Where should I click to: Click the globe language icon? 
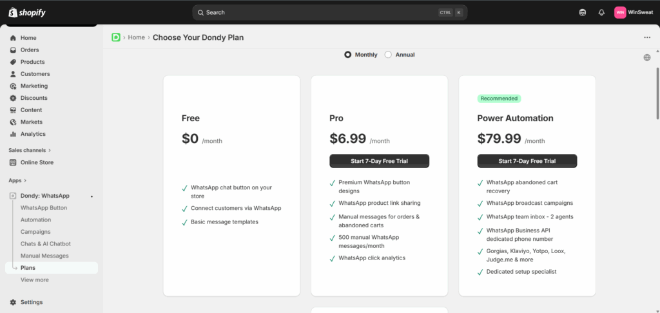point(646,57)
